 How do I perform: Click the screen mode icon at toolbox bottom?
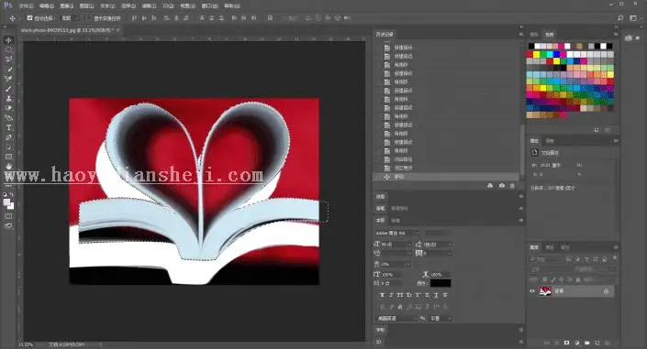point(8,226)
